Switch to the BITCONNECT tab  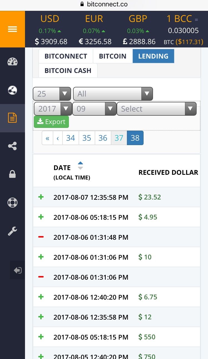66,56
